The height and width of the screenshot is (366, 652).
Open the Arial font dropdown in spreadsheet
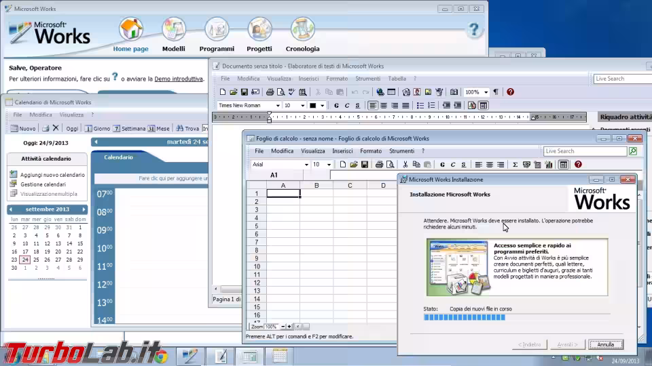click(x=306, y=165)
